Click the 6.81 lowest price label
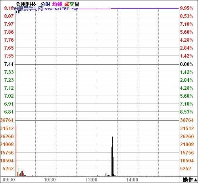Viewport: 198px width, 183px height. (x=9, y=112)
